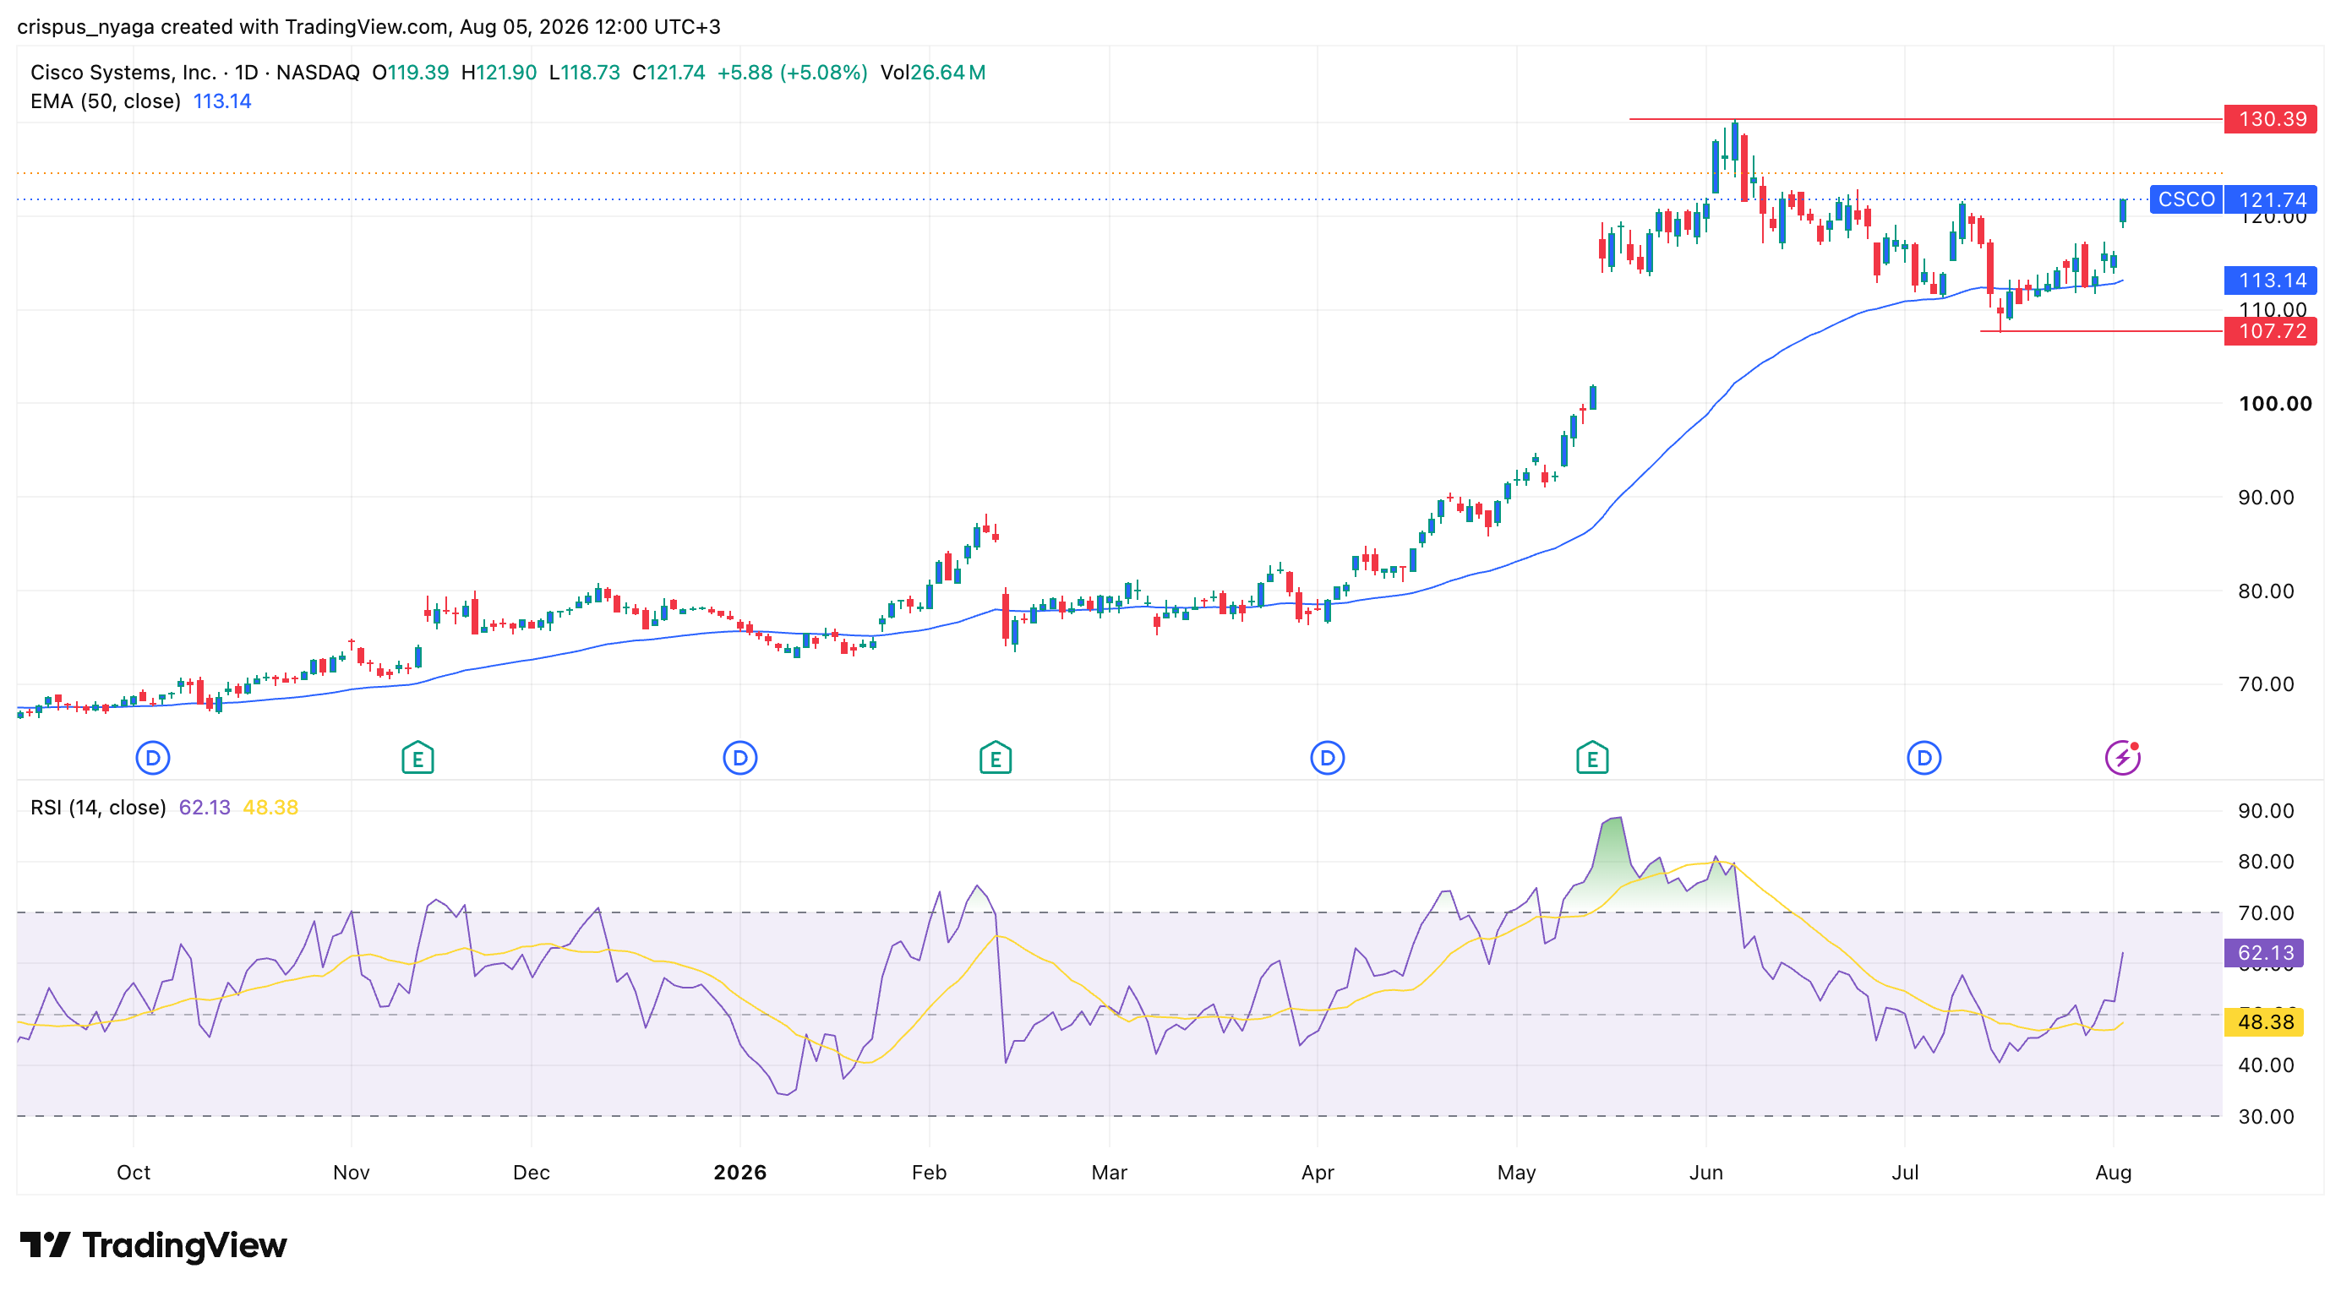Screen dimensions: 2341x1296
Task: Click the Feb label on time axis
Action: [929, 1173]
